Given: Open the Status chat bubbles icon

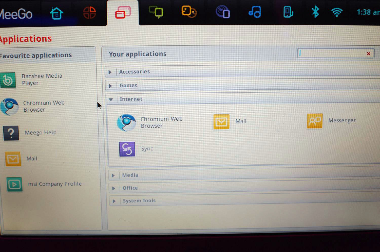Looking at the screenshot, I should click(x=156, y=12).
